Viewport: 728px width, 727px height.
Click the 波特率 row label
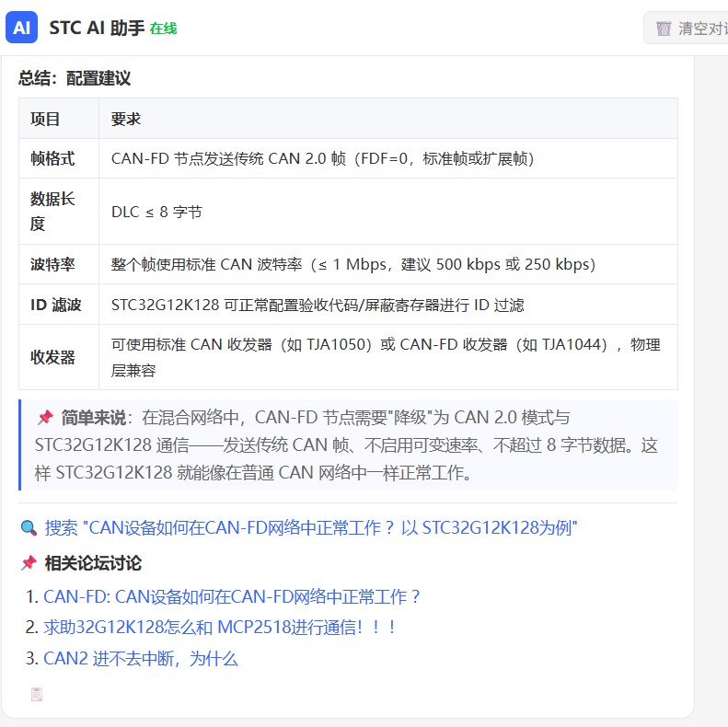pos(52,264)
